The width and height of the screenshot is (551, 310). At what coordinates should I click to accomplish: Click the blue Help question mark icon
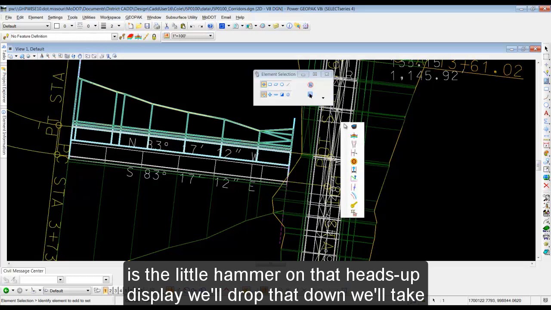[x=210, y=26]
